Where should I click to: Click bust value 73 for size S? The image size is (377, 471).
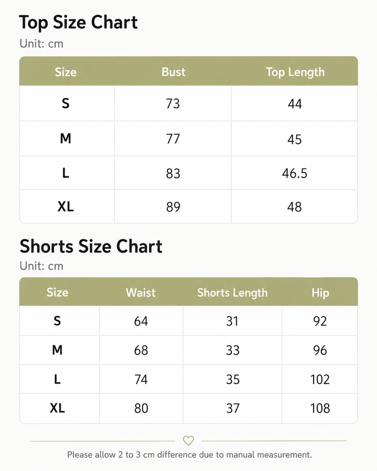pos(173,104)
